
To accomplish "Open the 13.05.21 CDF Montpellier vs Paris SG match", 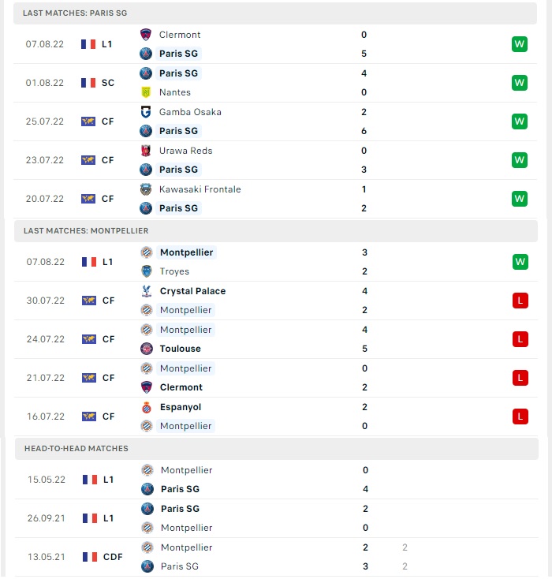I will [277, 557].
